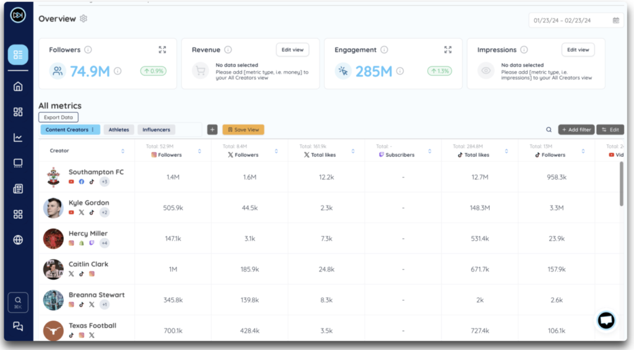634x350 pixels.
Task: Open Kyle Gordon profile photo
Action: [53, 208]
